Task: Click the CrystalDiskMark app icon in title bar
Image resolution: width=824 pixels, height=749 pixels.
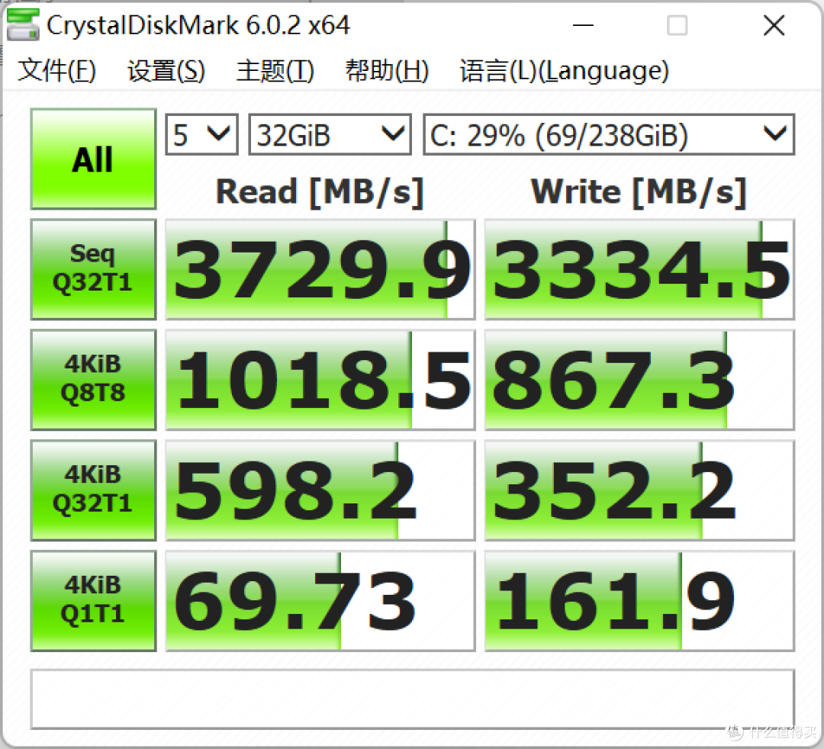Action: point(23,24)
